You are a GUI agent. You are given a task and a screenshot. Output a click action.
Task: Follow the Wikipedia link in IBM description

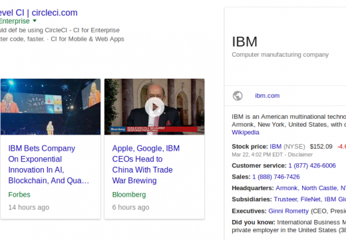246,133
